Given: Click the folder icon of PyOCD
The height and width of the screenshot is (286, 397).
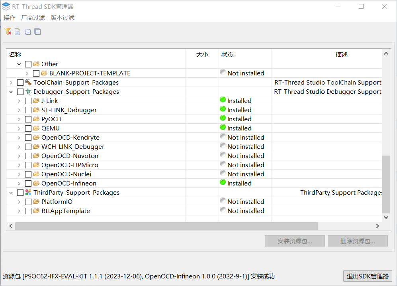Looking at the screenshot, I should pos(37,119).
